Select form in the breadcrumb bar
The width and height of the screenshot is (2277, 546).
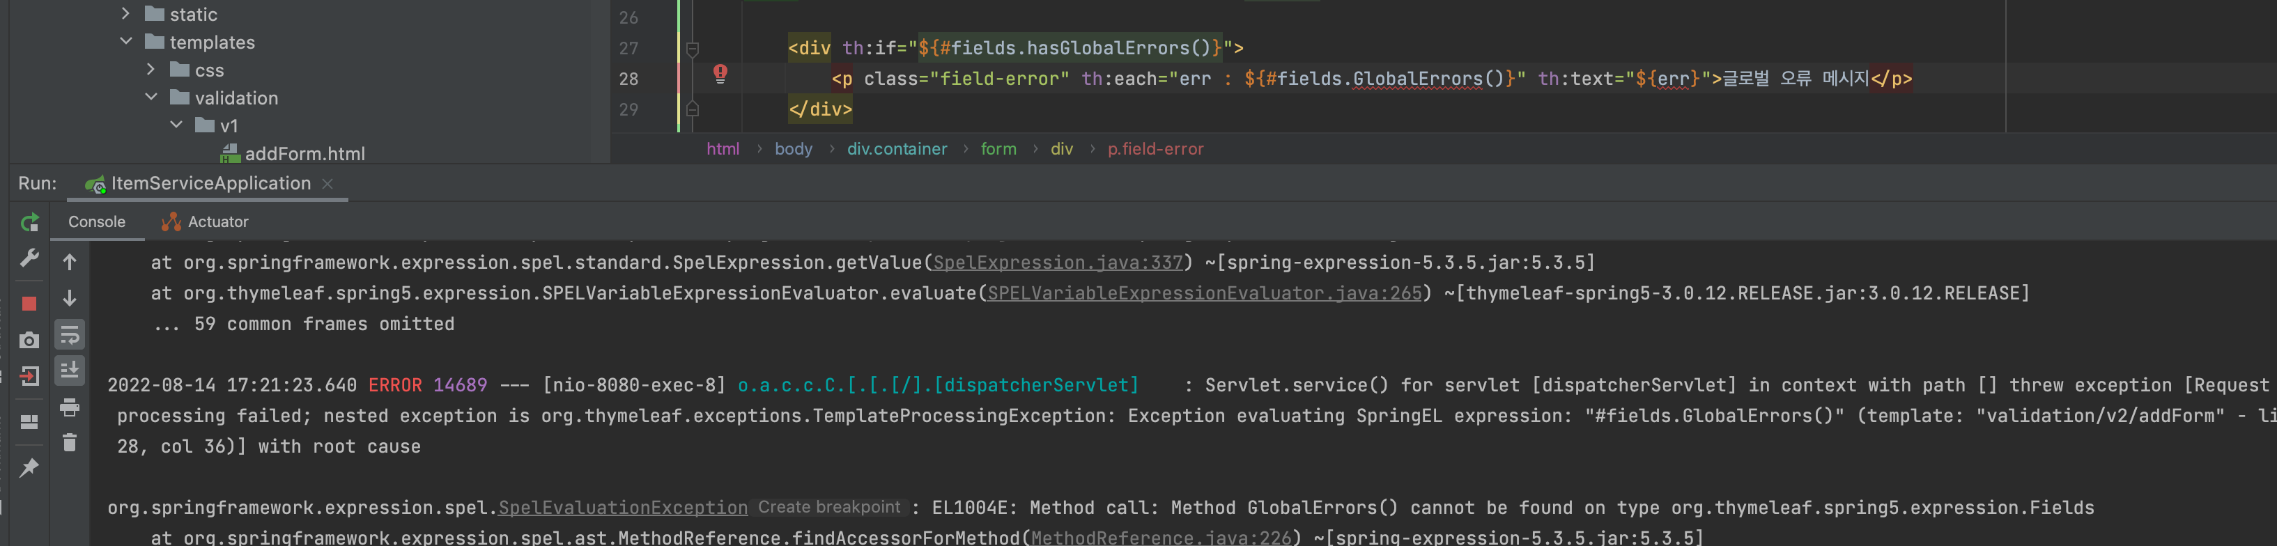(998, 149)
